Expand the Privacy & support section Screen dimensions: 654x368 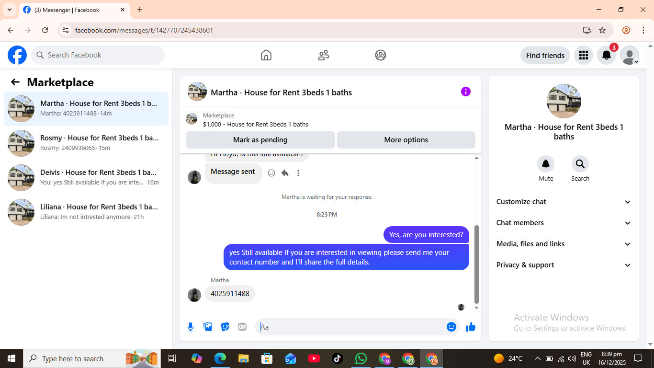click(564, 265)
